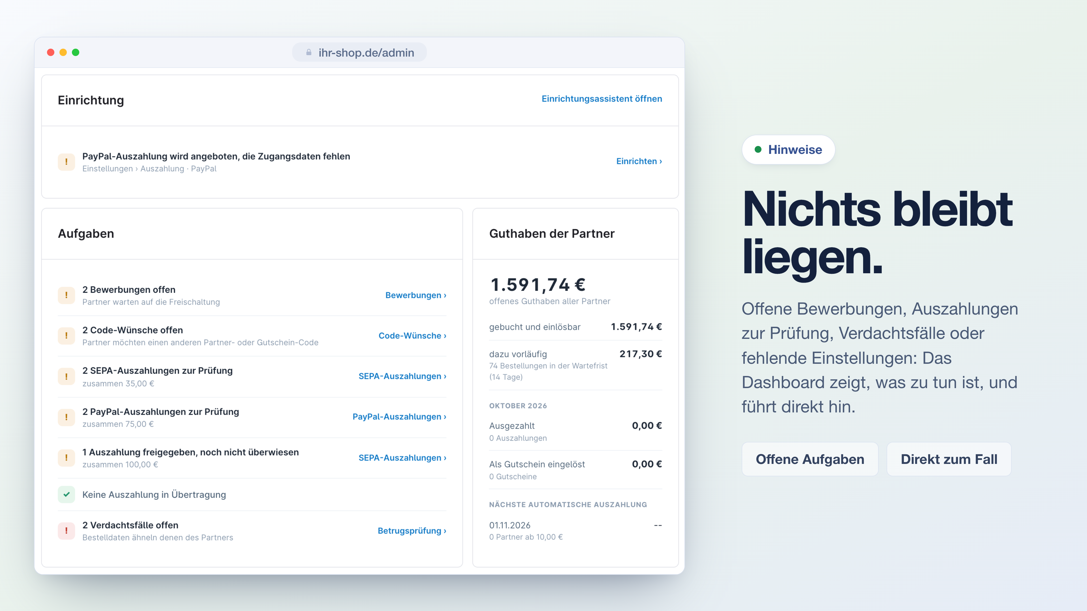Open SEPA-Auszahlungen link for freigegeben row
The width and height of the screenshot is (1087, 611).
coord(402,457)
